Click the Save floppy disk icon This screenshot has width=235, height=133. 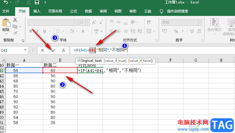pyautogui.click(x=37, y=2)
